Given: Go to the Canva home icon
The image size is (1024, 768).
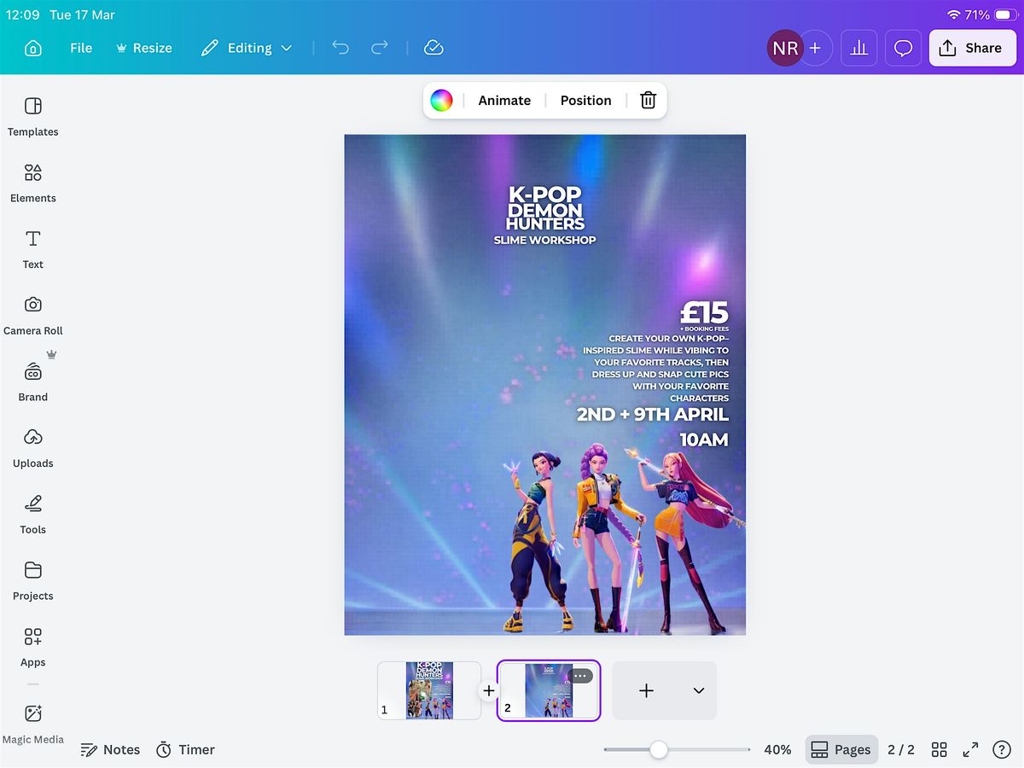Looking at the screenshot, I should [32, 49].
